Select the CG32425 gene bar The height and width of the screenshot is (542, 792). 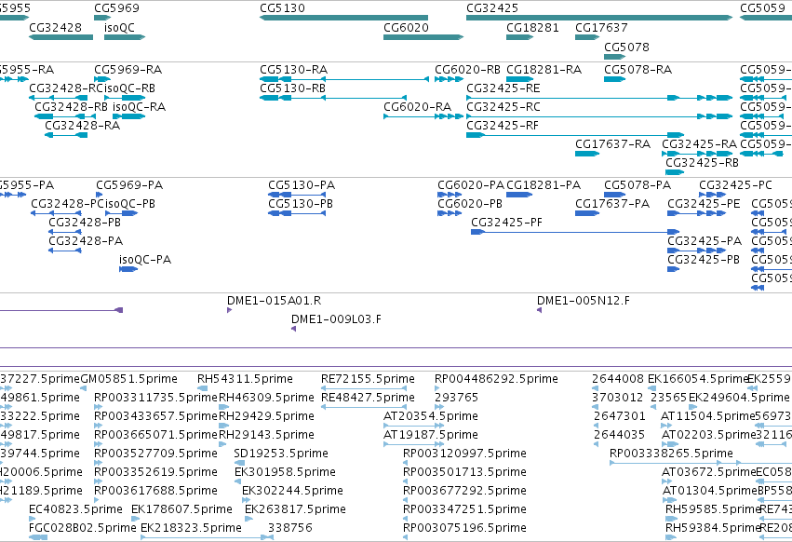click(599, 18)
